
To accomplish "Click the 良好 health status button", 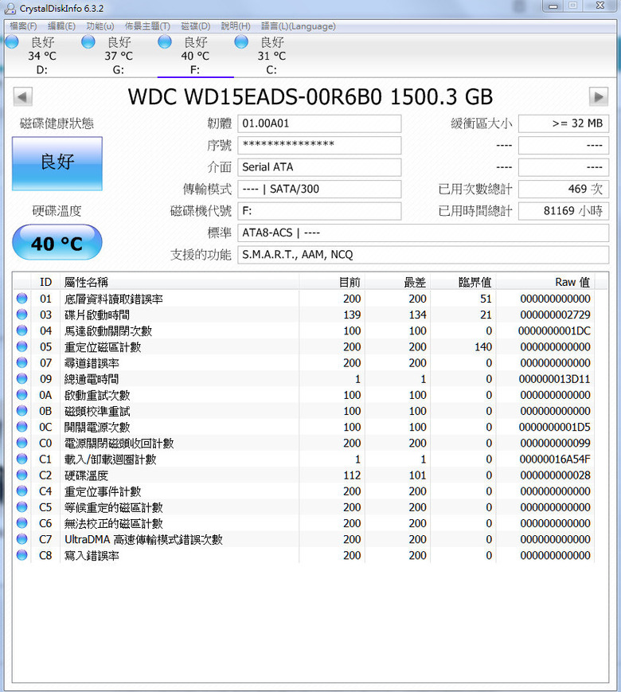I will (x=57, y=163).
